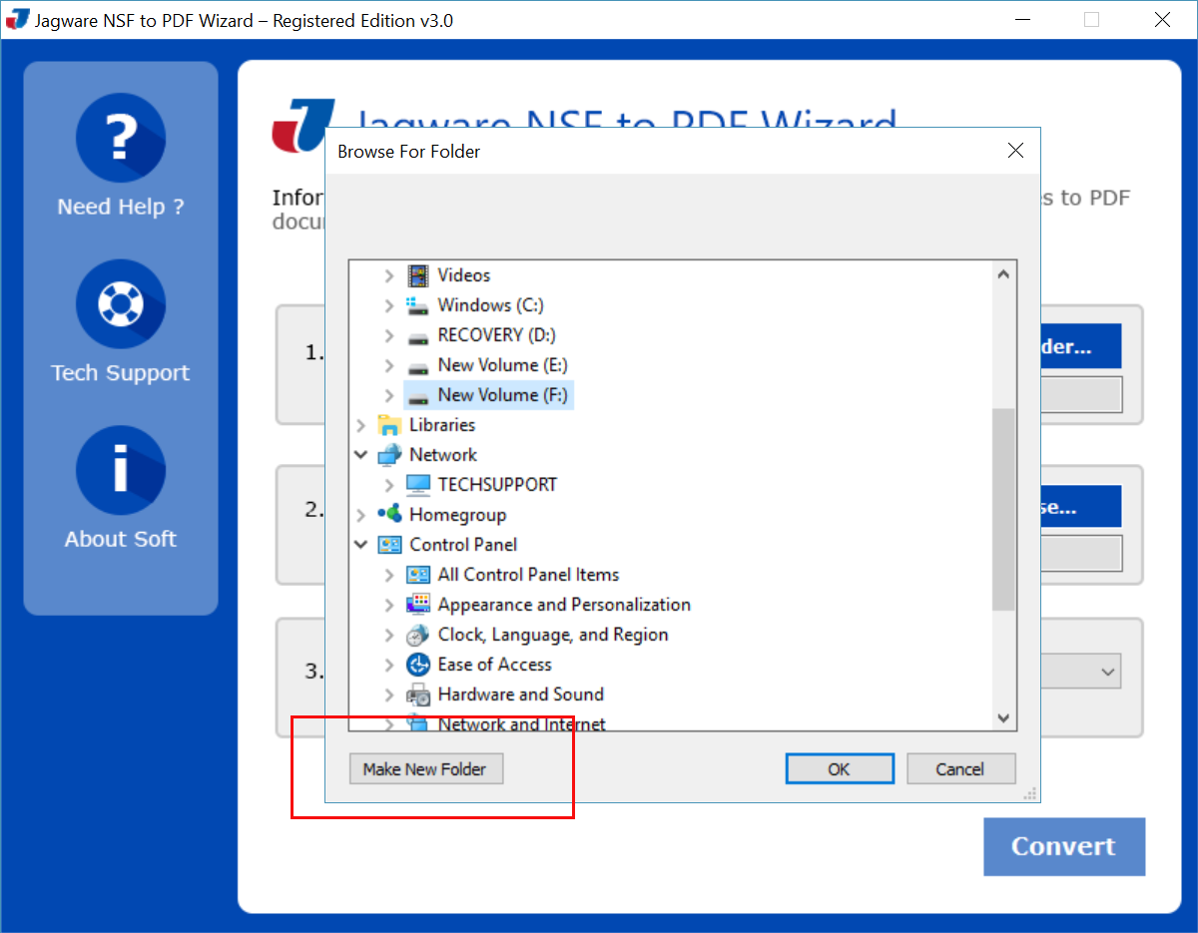Select the New Volume (E:) drive icon

coord(418,366)
